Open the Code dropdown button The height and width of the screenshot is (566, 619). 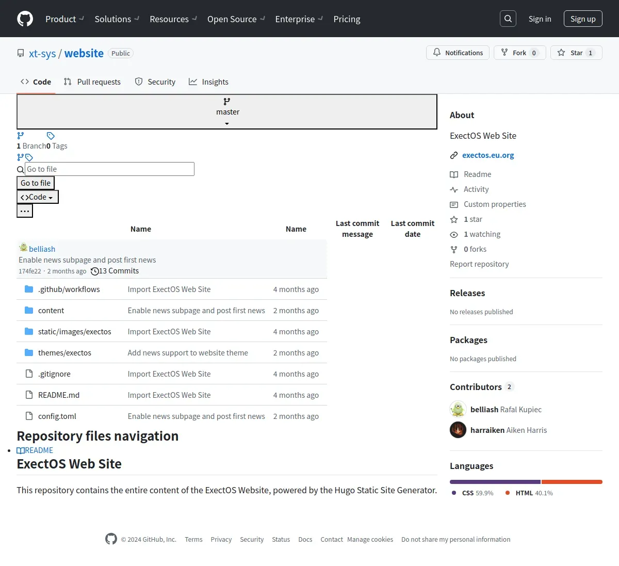coord(38,197)
